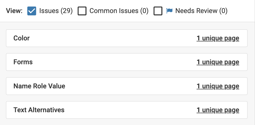Screen dimensions: 255x125
Task: Open the Color row's 1 unique page link
Action: (x=218, y=38)
